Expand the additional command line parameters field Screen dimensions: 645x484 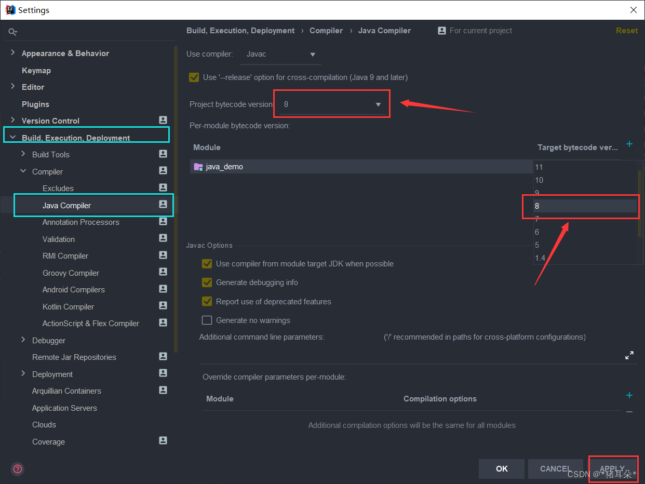point(629,356)
